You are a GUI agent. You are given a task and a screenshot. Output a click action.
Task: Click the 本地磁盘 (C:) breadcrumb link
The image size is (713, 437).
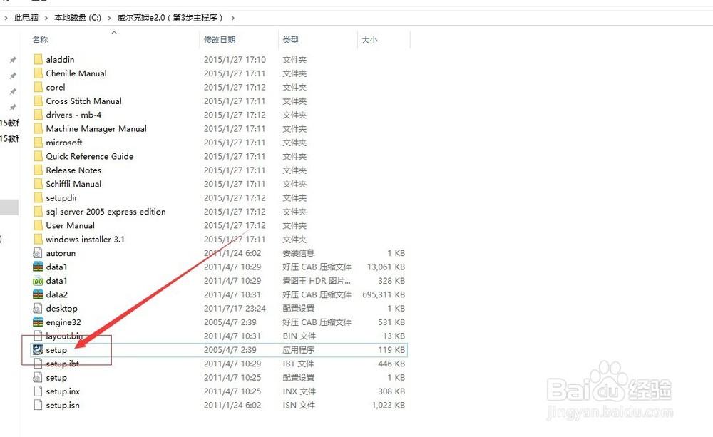[x=78, y=17]
